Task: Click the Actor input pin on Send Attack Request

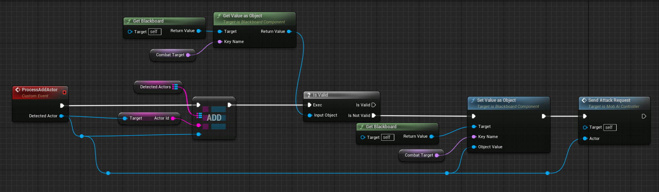Action: (x=585, y=138)
